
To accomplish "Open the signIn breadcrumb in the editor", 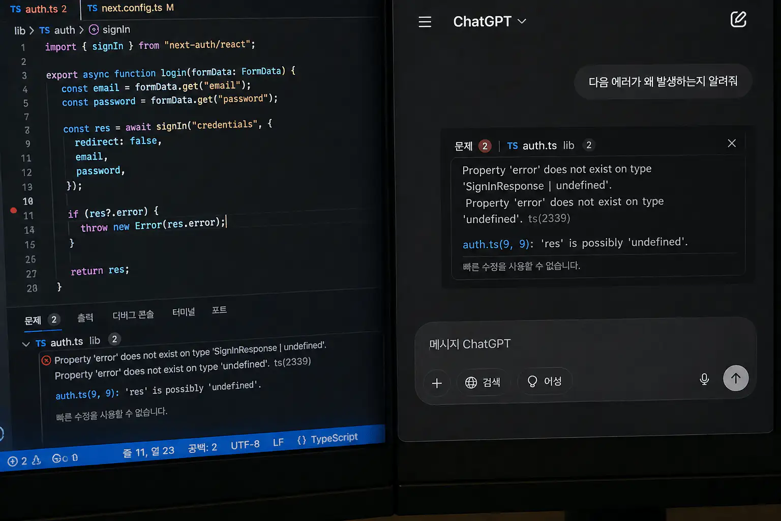I will (x=116, y=30).
